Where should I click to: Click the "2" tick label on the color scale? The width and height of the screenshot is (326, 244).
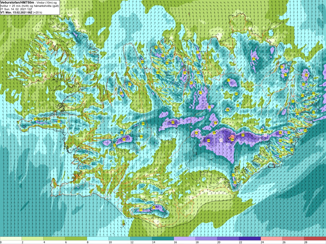pyautogui.click(x=23, y=242)
